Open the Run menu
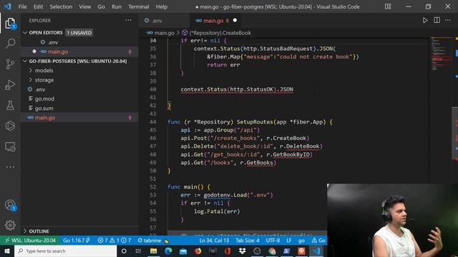Screen dimensions: 458x257 point(116,6)
